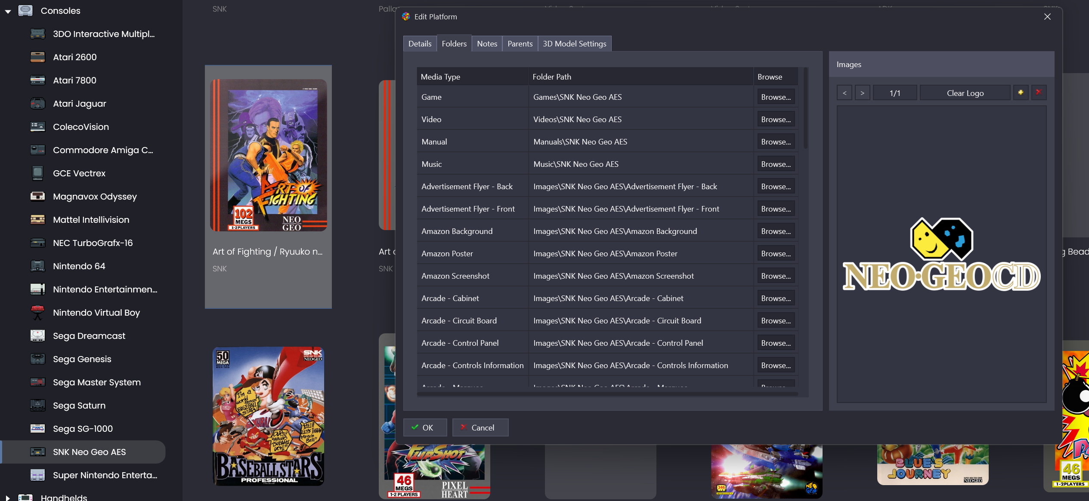1089x501 pixels.
Task: Open the Clear Logo image type dropdown
Action: tap(965, 93)
